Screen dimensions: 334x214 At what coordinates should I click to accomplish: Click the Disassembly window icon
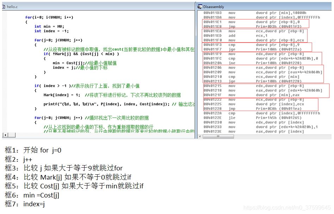[x=200, y=7]
